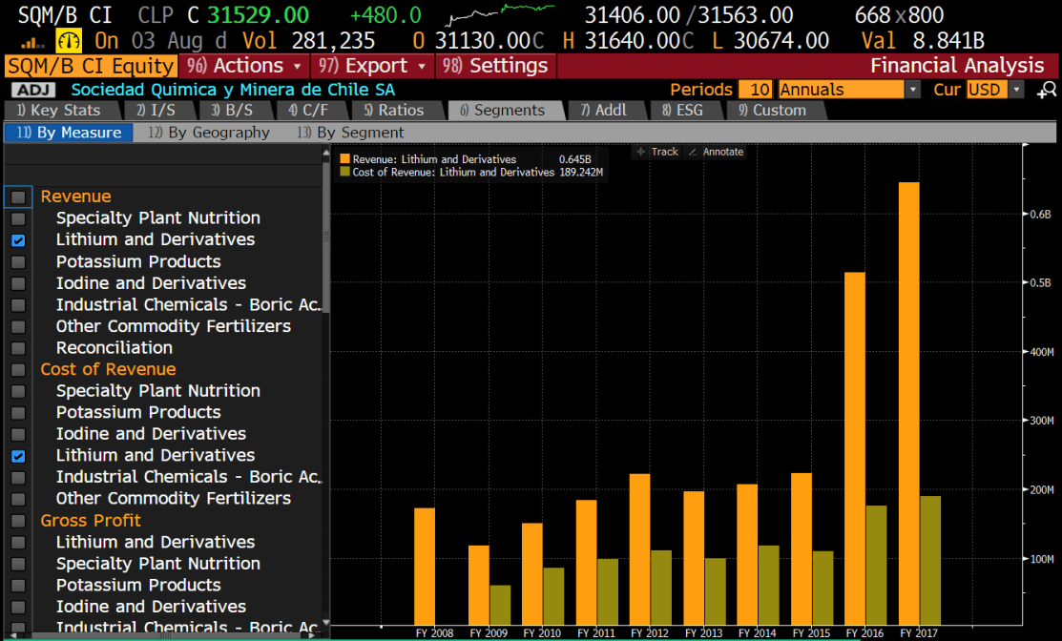Image resolution: width=1062 pixels, height=641 pixels.
Task: Click the orange bar chart mini icon
Action: (x=31, y=43)
